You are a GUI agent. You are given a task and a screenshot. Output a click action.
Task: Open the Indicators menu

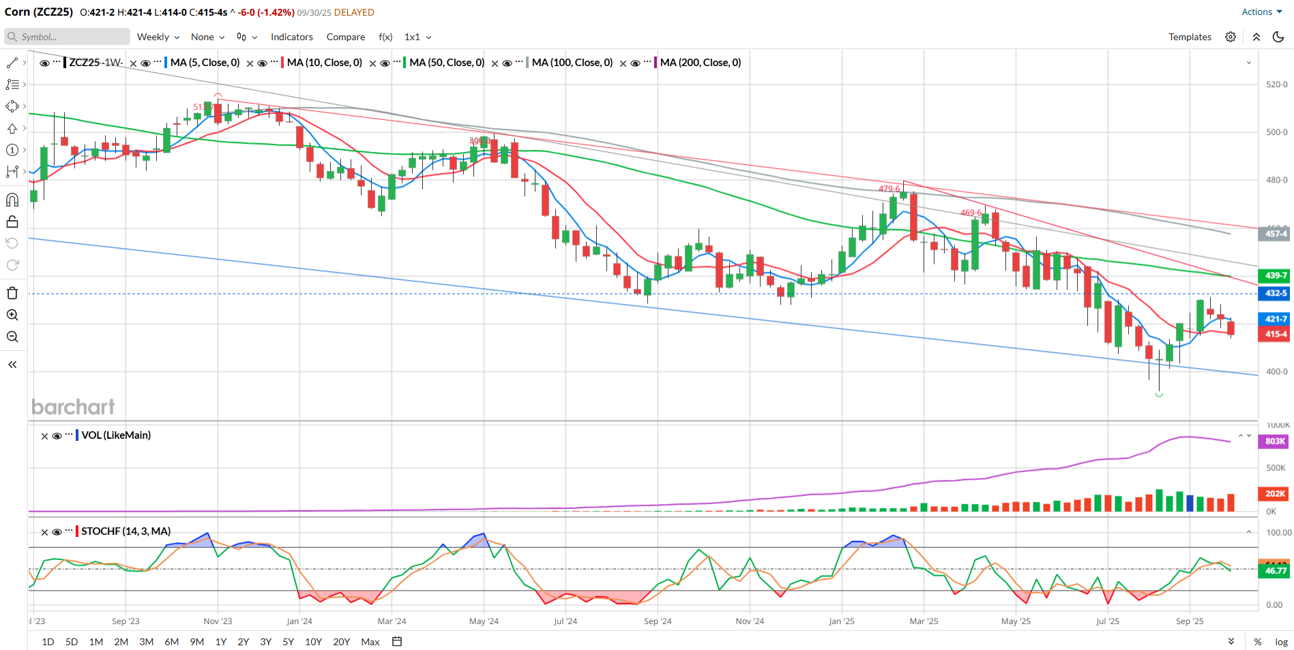[x=291, y=37]
